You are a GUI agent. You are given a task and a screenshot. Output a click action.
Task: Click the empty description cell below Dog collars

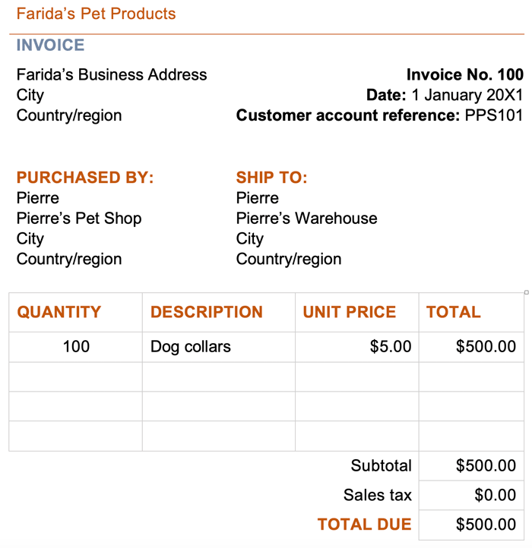[x=218, y=376]
